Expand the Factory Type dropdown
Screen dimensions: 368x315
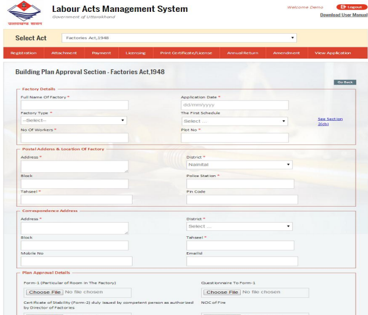74,121
